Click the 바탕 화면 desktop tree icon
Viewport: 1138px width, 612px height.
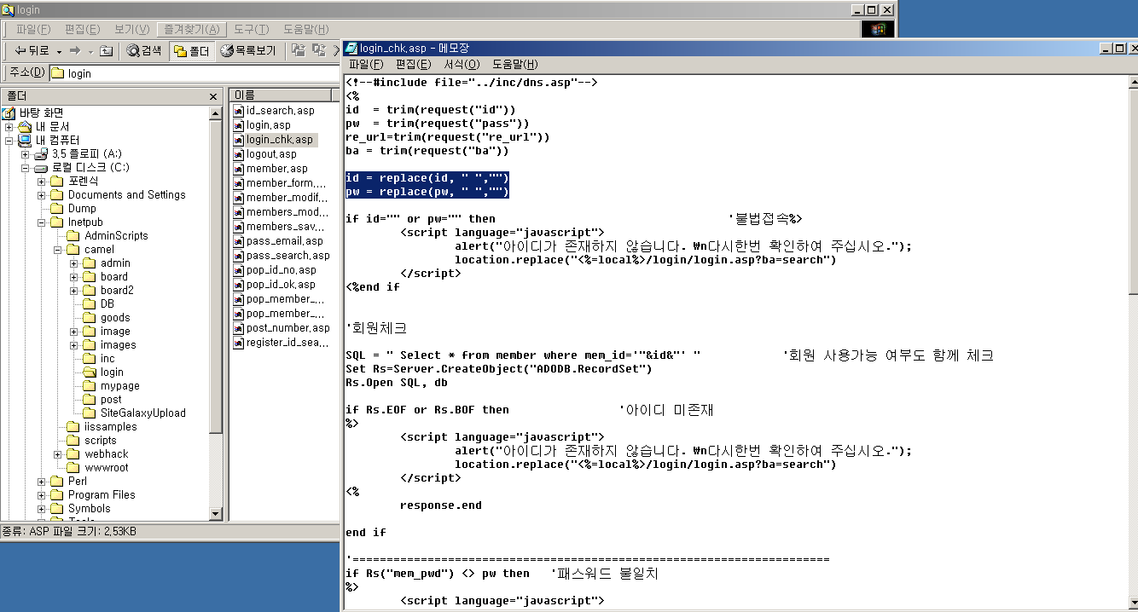point(9,113)
